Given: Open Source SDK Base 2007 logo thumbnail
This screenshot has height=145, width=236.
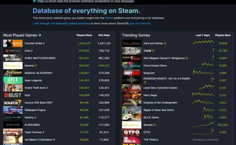Looking at the screenshot, I should (x=13, y=103).
